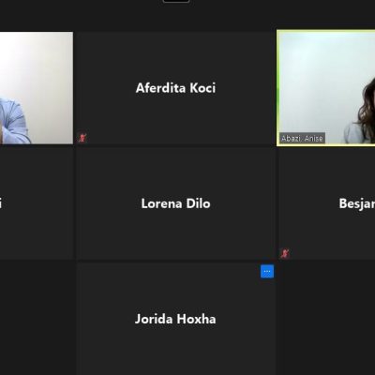This screenshot has width=375, height=375.
Task: Click the rounded button at top center edge
Action: pos(176,1)
